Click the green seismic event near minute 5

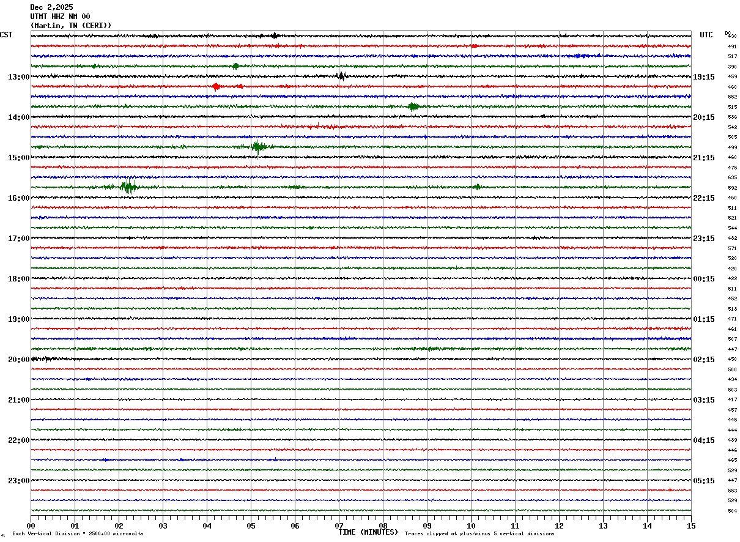pos(259,147)
